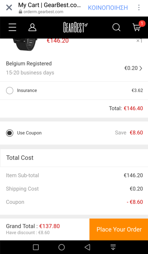This screenshot has height=254, width=148.
Task: Tap the orderm.gearbest.com address text
Action: pyautogui.click(x=43, y=12)
